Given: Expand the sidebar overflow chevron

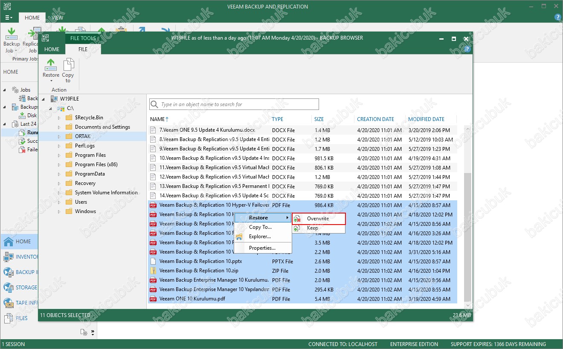Looking at the screenshot, I should (93, 332).
